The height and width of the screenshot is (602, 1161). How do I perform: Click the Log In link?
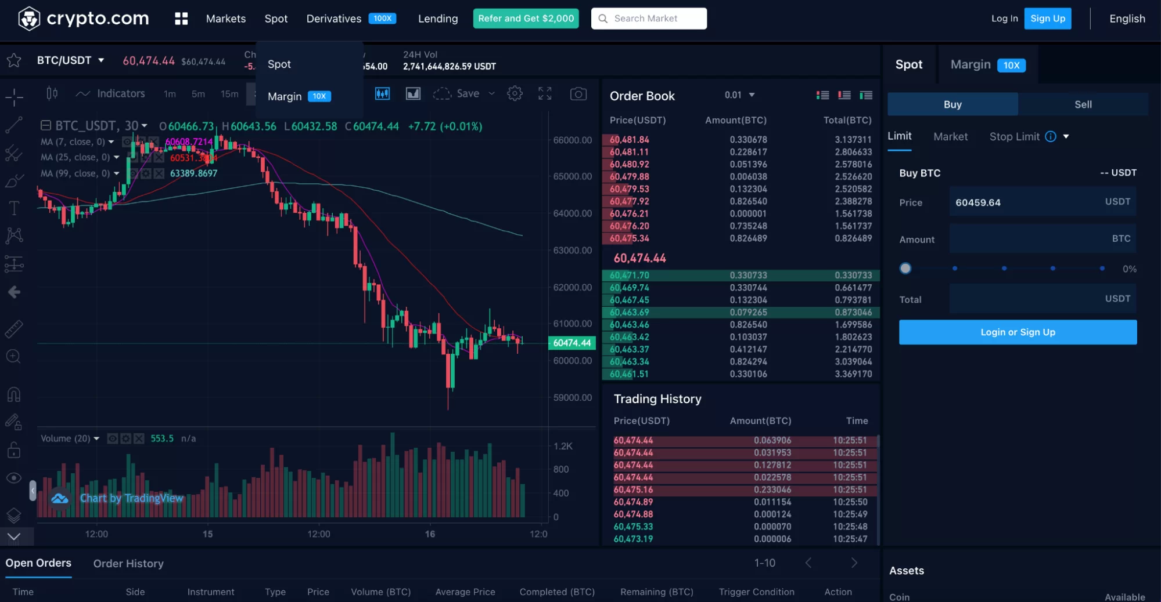pyautogui.click(x=1004, y=19)
